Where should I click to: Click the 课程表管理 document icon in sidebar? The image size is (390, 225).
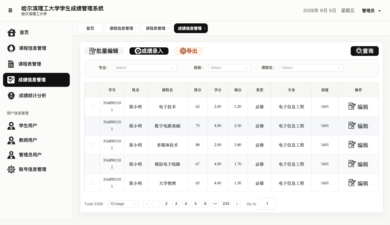click(11, 64)
